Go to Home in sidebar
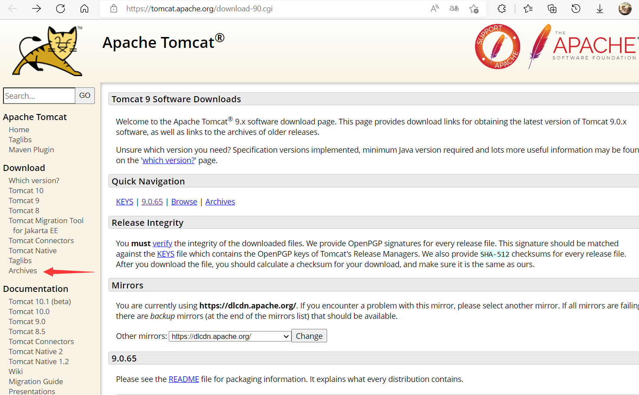The image size is (639, 395). coord(19,130)
